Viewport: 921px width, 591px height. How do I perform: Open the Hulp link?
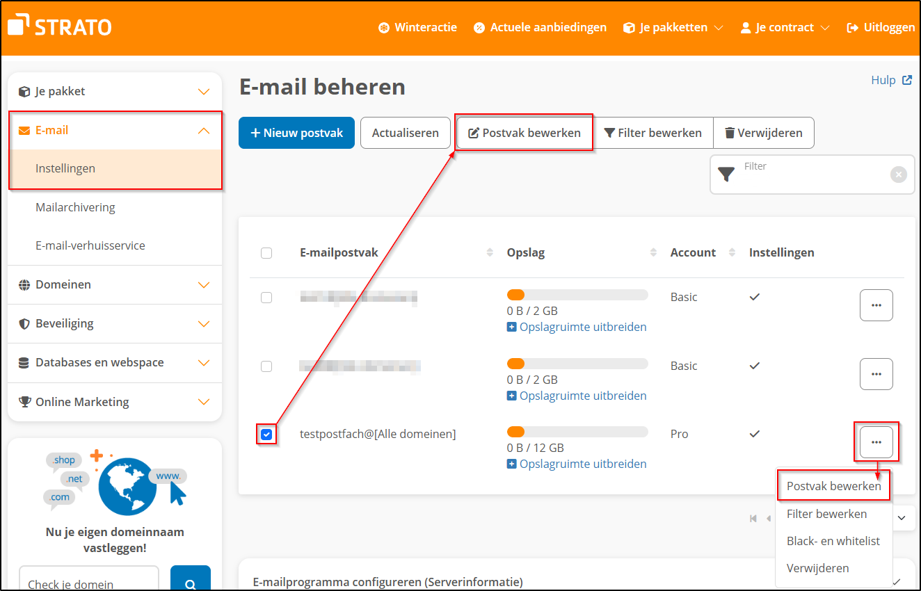tap(884, 80)
